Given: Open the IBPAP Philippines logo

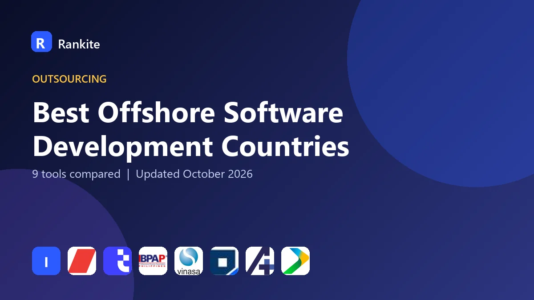Looking at the screenshot, I should [153, 261].
